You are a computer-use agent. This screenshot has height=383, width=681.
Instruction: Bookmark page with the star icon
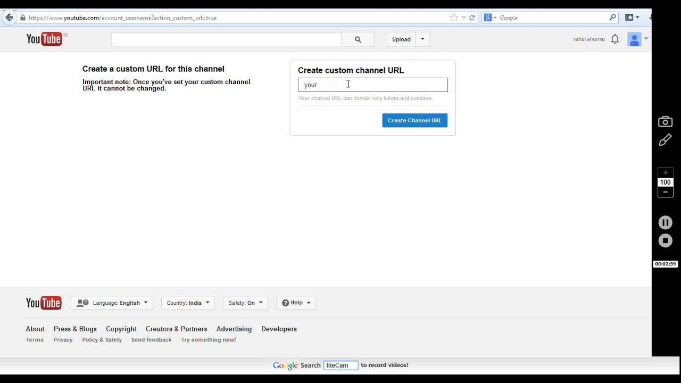(x=454, y=18)
